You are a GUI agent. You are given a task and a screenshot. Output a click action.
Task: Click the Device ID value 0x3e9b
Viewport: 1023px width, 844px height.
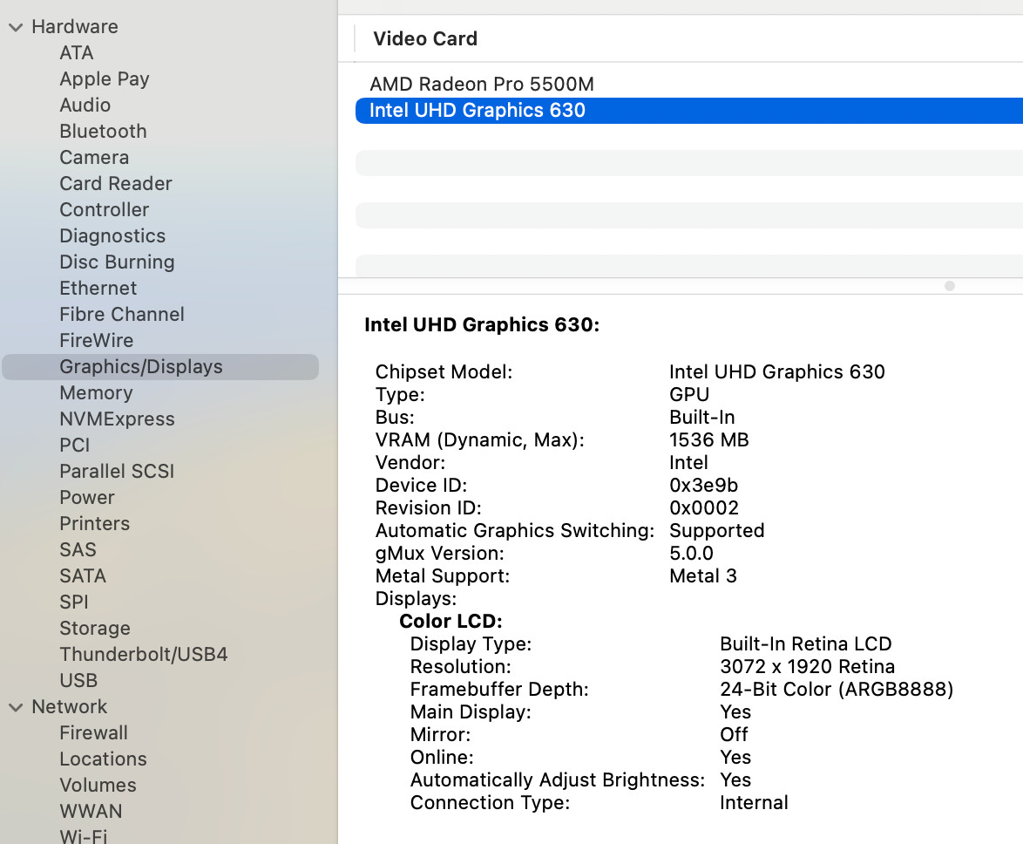click(x=703, y=485)
